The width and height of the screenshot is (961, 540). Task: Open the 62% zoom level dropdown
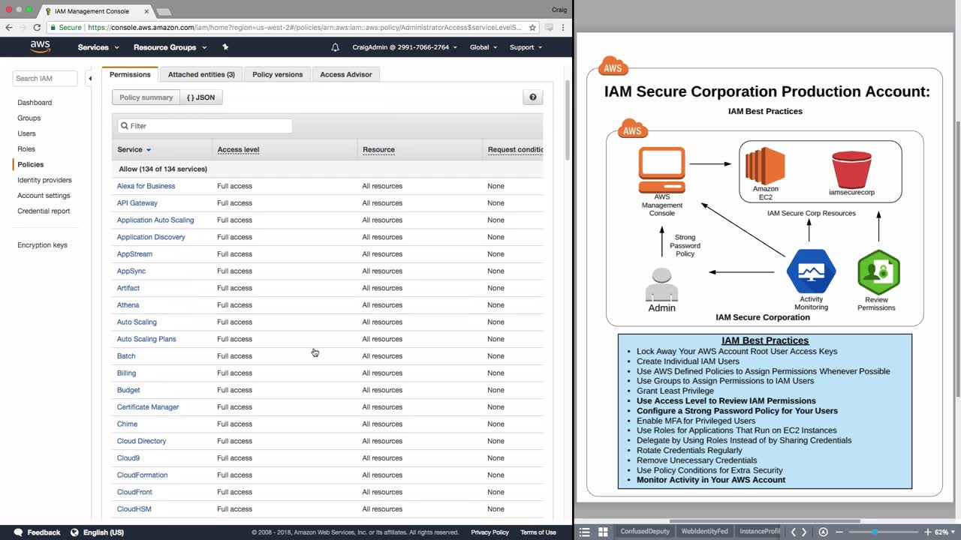pyautogui.click(x=944, y=532)
